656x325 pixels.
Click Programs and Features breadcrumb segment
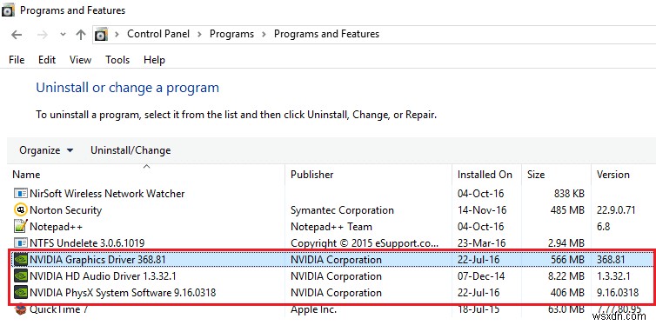coord(326,34)
